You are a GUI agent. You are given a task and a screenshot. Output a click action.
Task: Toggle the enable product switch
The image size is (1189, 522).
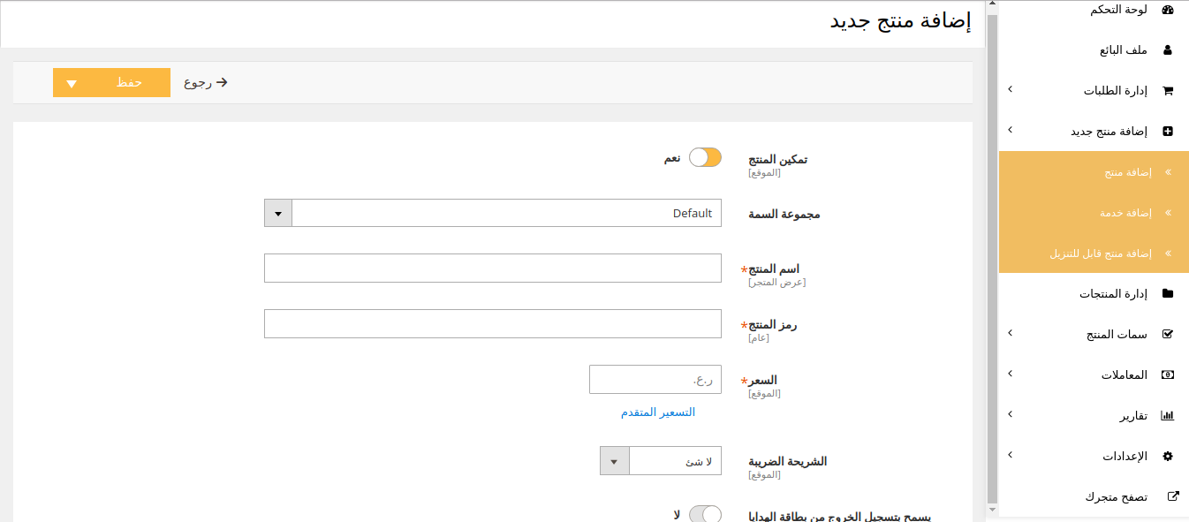(705, 158)
